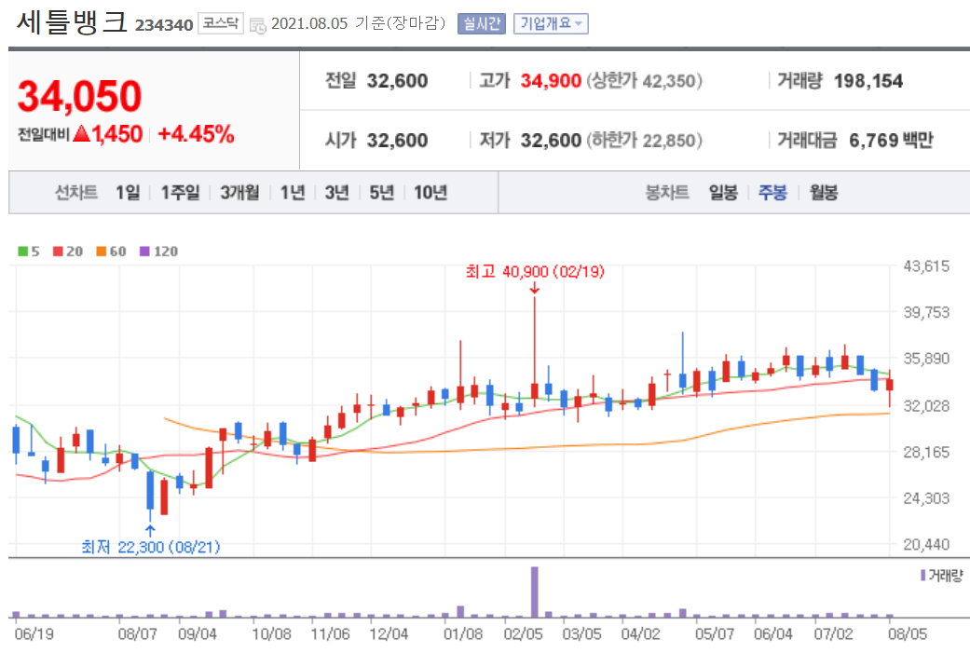The image size is (970, 653).
Task: Switch to 월봉 monthly candle chart
Action: click(824, 193)
